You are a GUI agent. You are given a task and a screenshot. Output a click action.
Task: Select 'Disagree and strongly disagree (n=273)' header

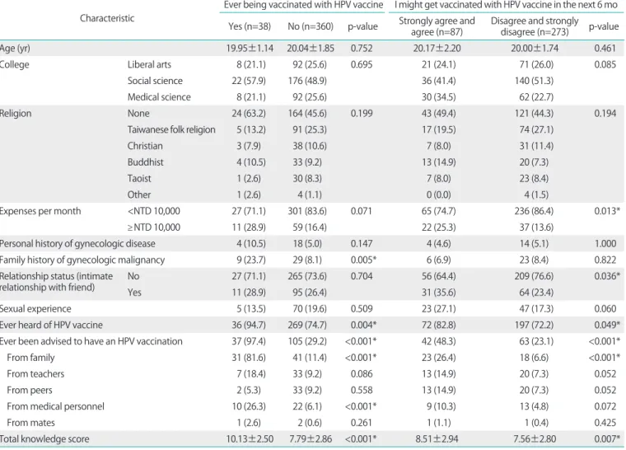click(535, 26)
